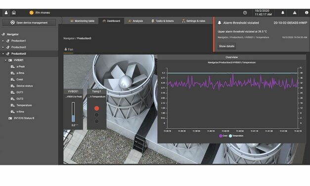Click Production3 breadcrumb link

[x=84, y=39]
